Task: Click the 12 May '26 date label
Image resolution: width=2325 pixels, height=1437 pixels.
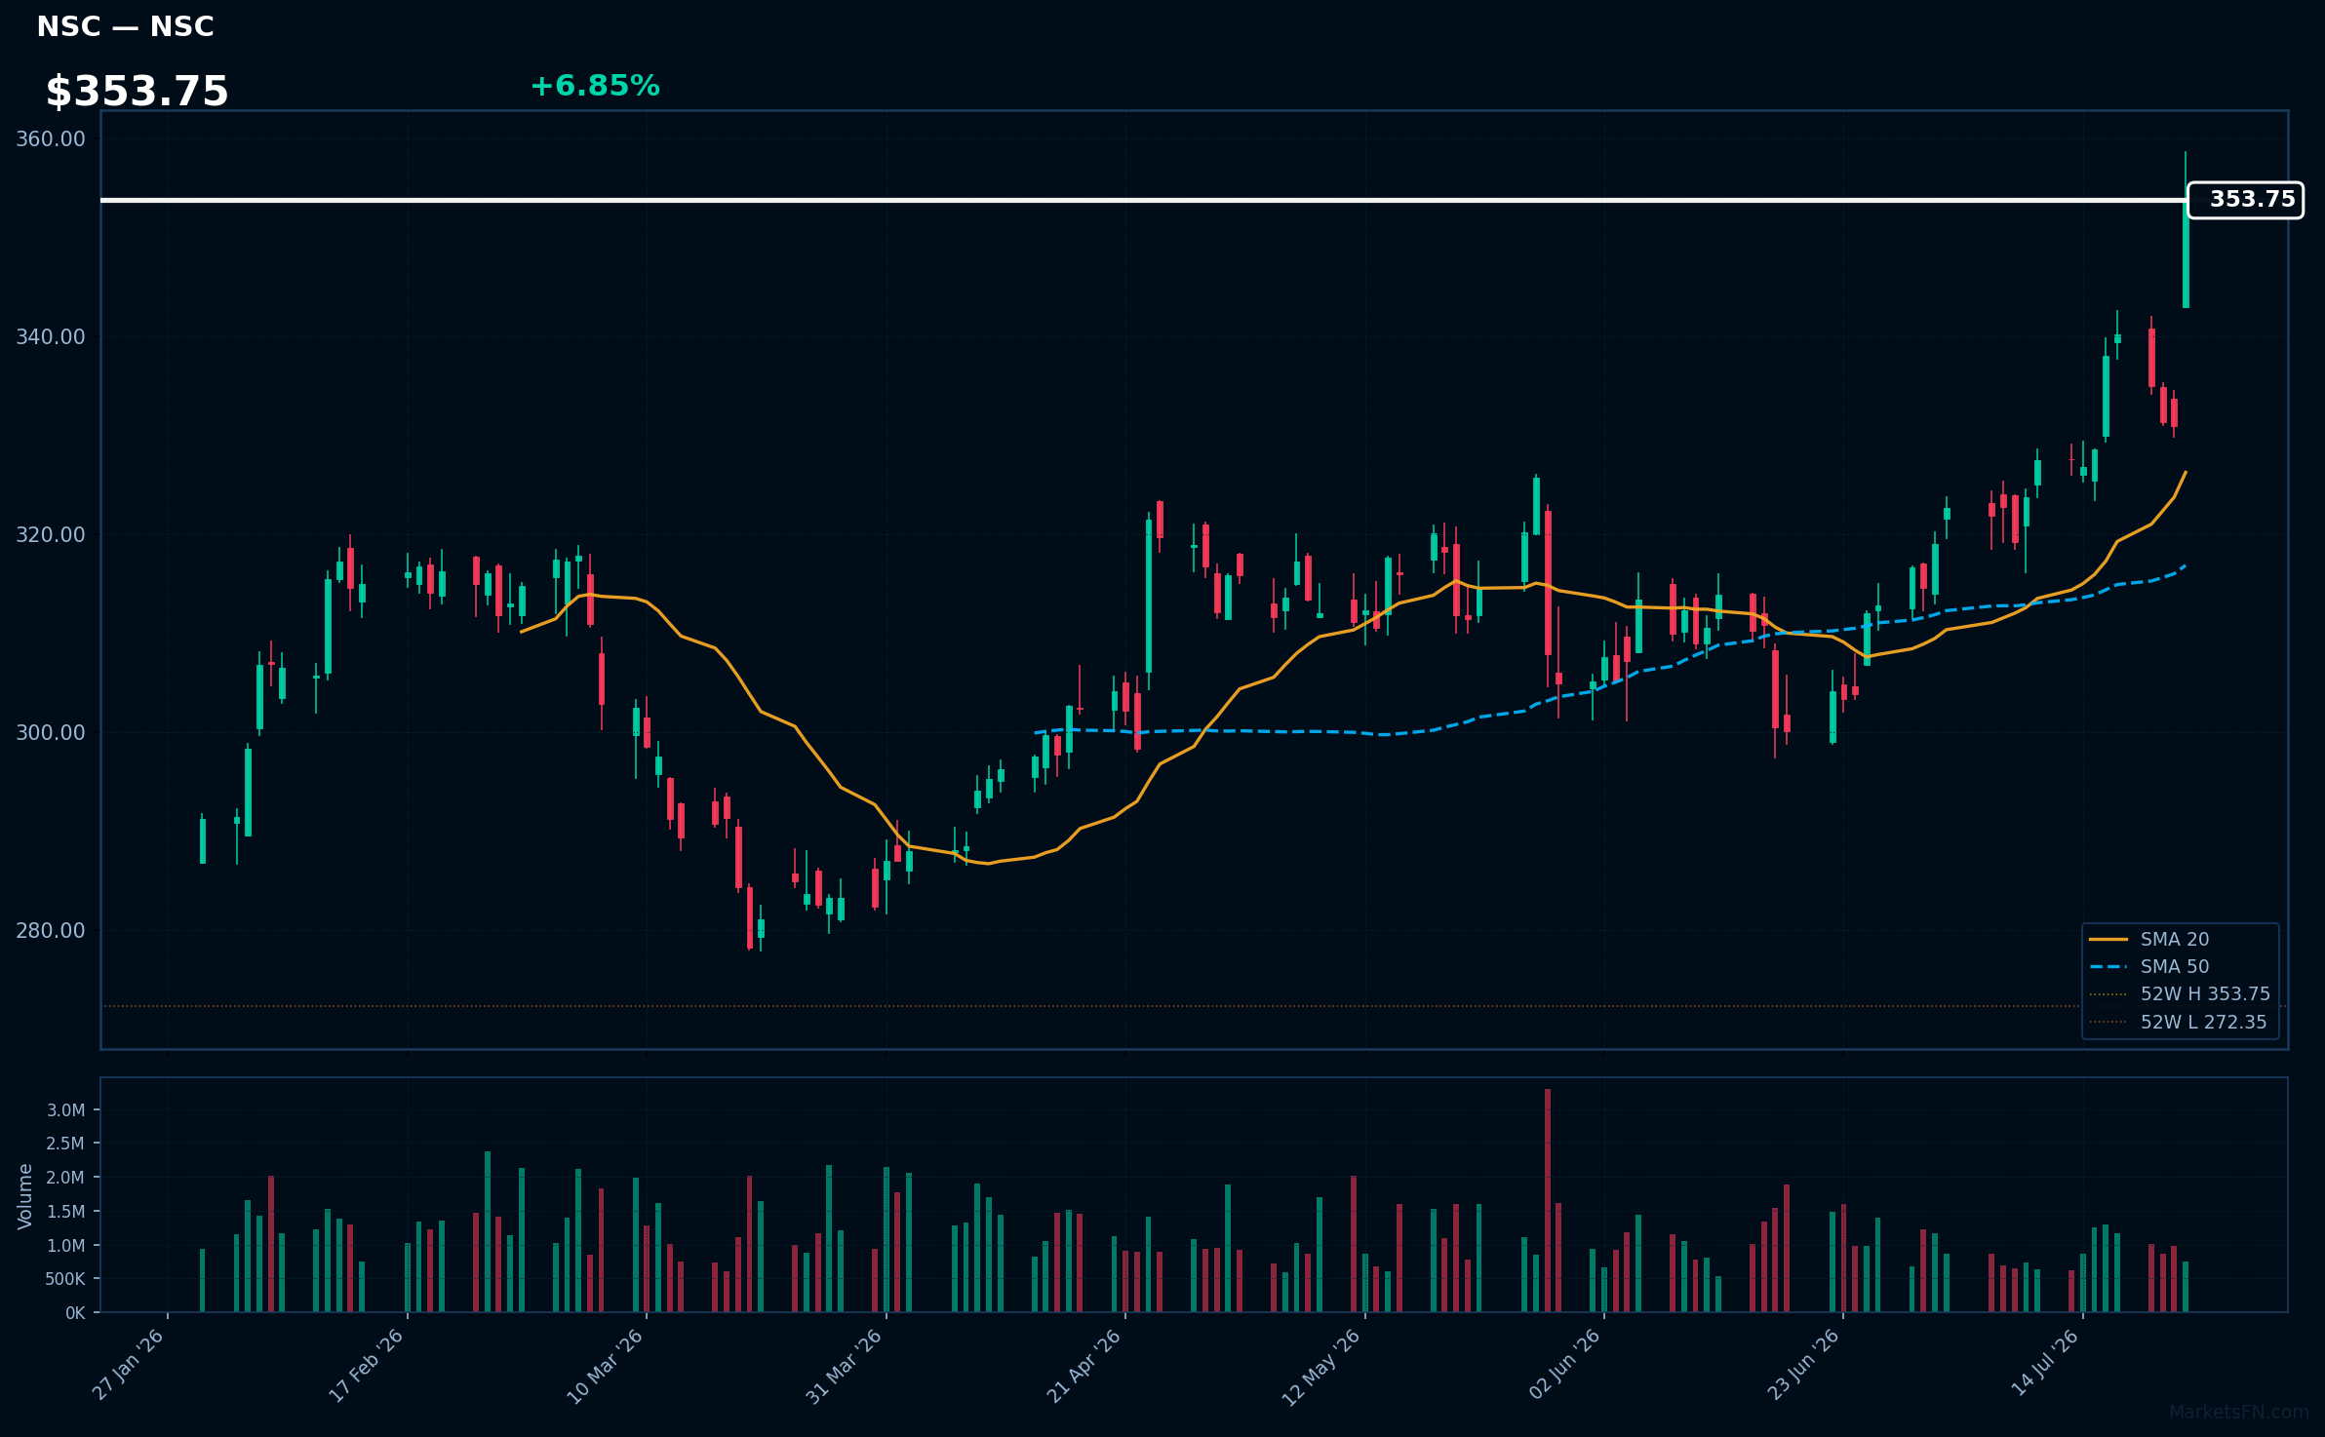Action: tap(1321, 1367)
